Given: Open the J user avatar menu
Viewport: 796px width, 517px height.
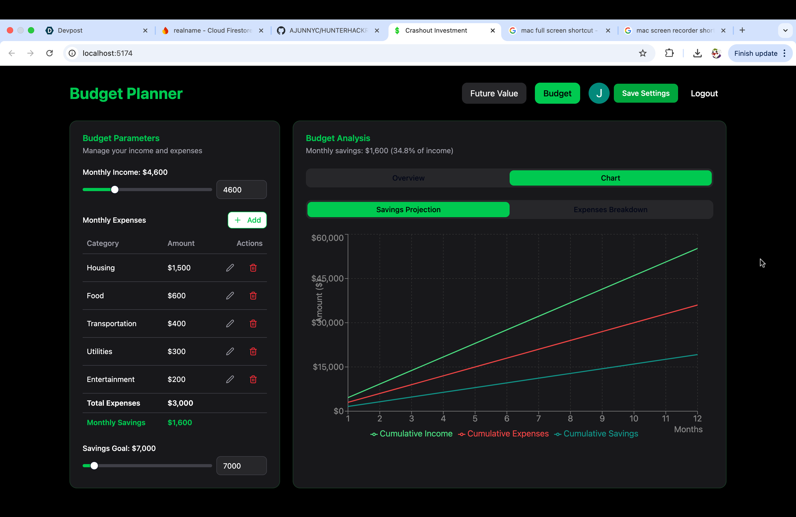Looking at the screenshot, I should click(599, 93).
